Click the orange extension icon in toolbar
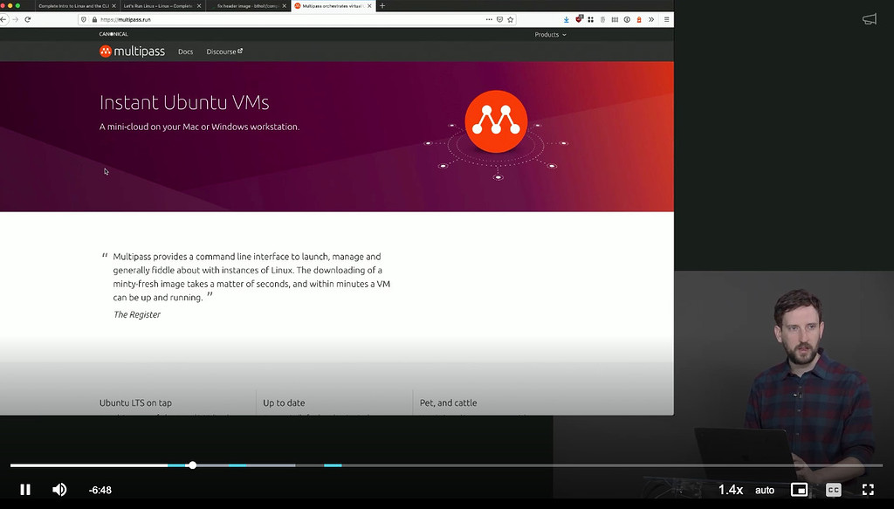This screenshot has width=894, height=509. (639, 19)
